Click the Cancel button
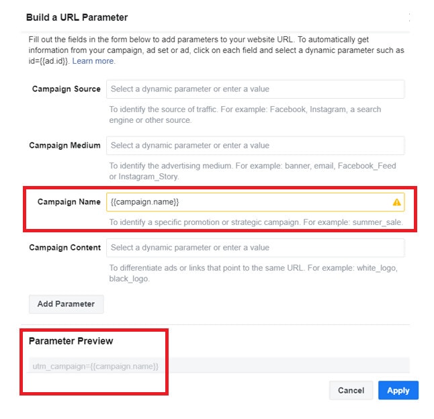The height and width of the screenshot is (419, 434). pyautogui.click(x=351, y=390)
